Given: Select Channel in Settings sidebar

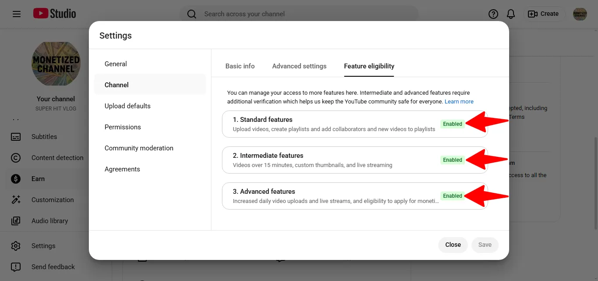Looking at the screenshot, I should click(150, 85).
